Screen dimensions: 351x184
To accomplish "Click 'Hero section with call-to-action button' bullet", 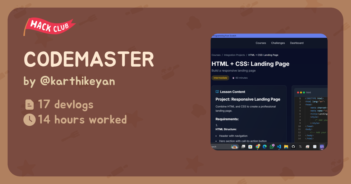I will pos(243,141).
